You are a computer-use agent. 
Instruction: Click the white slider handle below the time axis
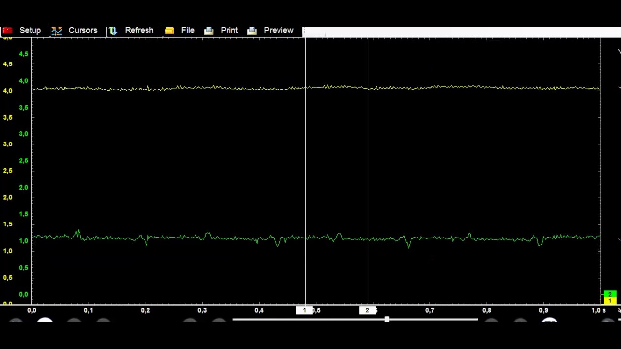click(x=387, y=319)
